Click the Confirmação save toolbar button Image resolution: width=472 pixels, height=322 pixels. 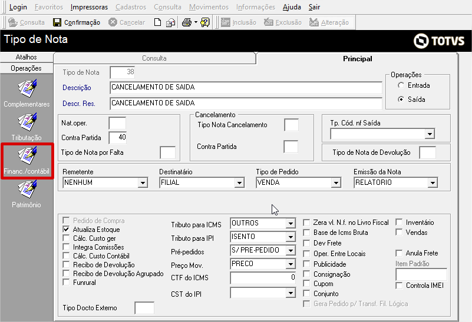pyautogui.click(x=77, y=22)
